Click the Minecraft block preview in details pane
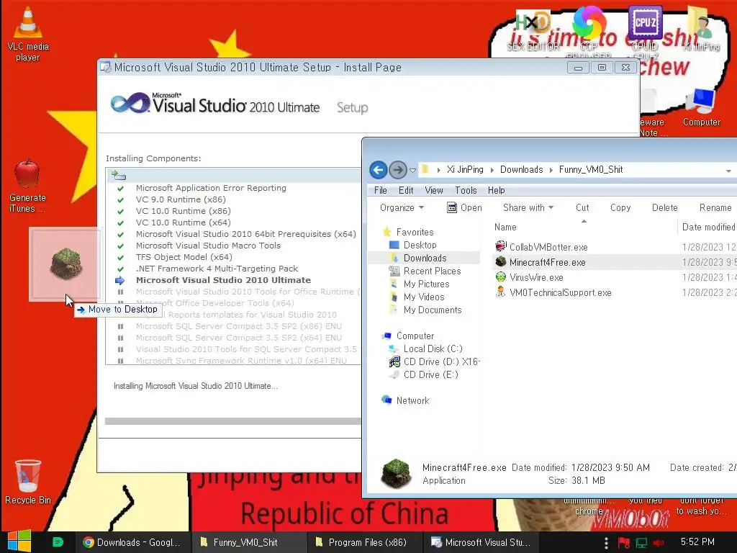This screenshot has height=553, width=737. [x=396, y=474]
